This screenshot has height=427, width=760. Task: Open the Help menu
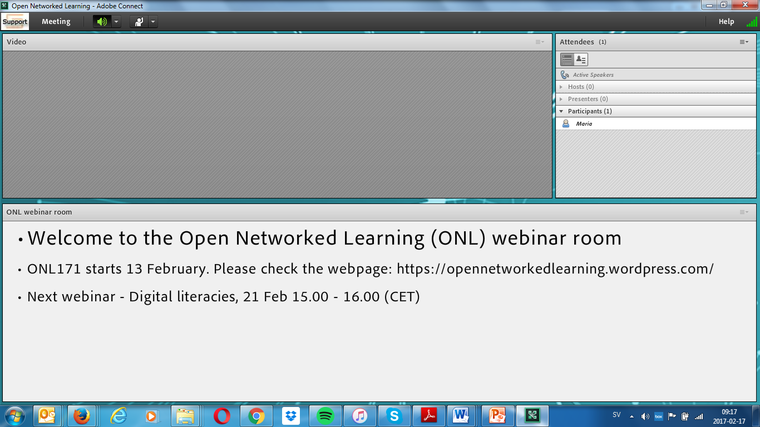pos(726,21)
